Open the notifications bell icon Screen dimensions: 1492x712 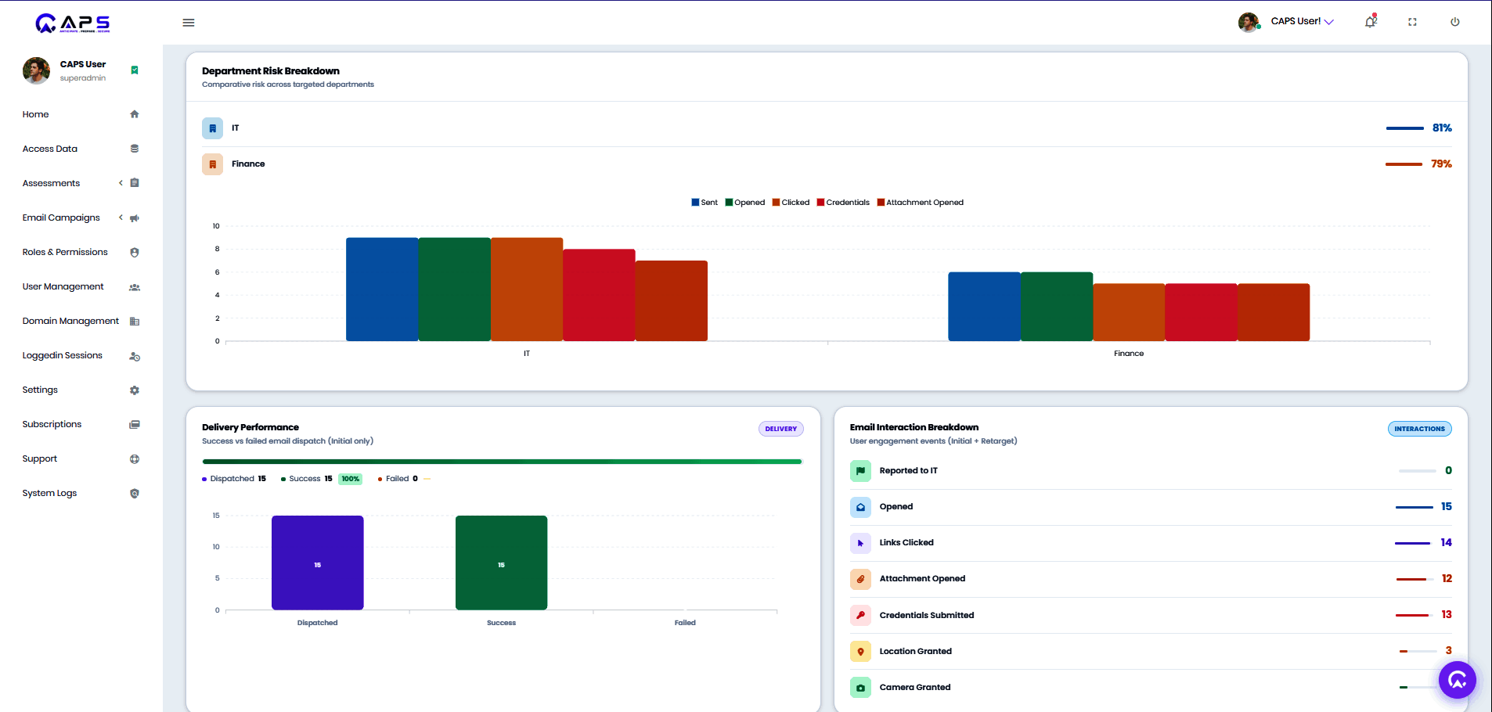coord(1371,22)
